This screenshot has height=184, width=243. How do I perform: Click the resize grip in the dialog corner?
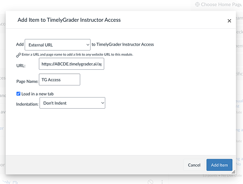[233, 172]
